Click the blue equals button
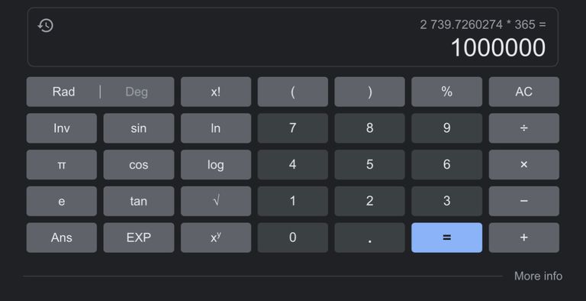Image resolution: width=586 pixels, height=301 pixels. pos(446,238)
